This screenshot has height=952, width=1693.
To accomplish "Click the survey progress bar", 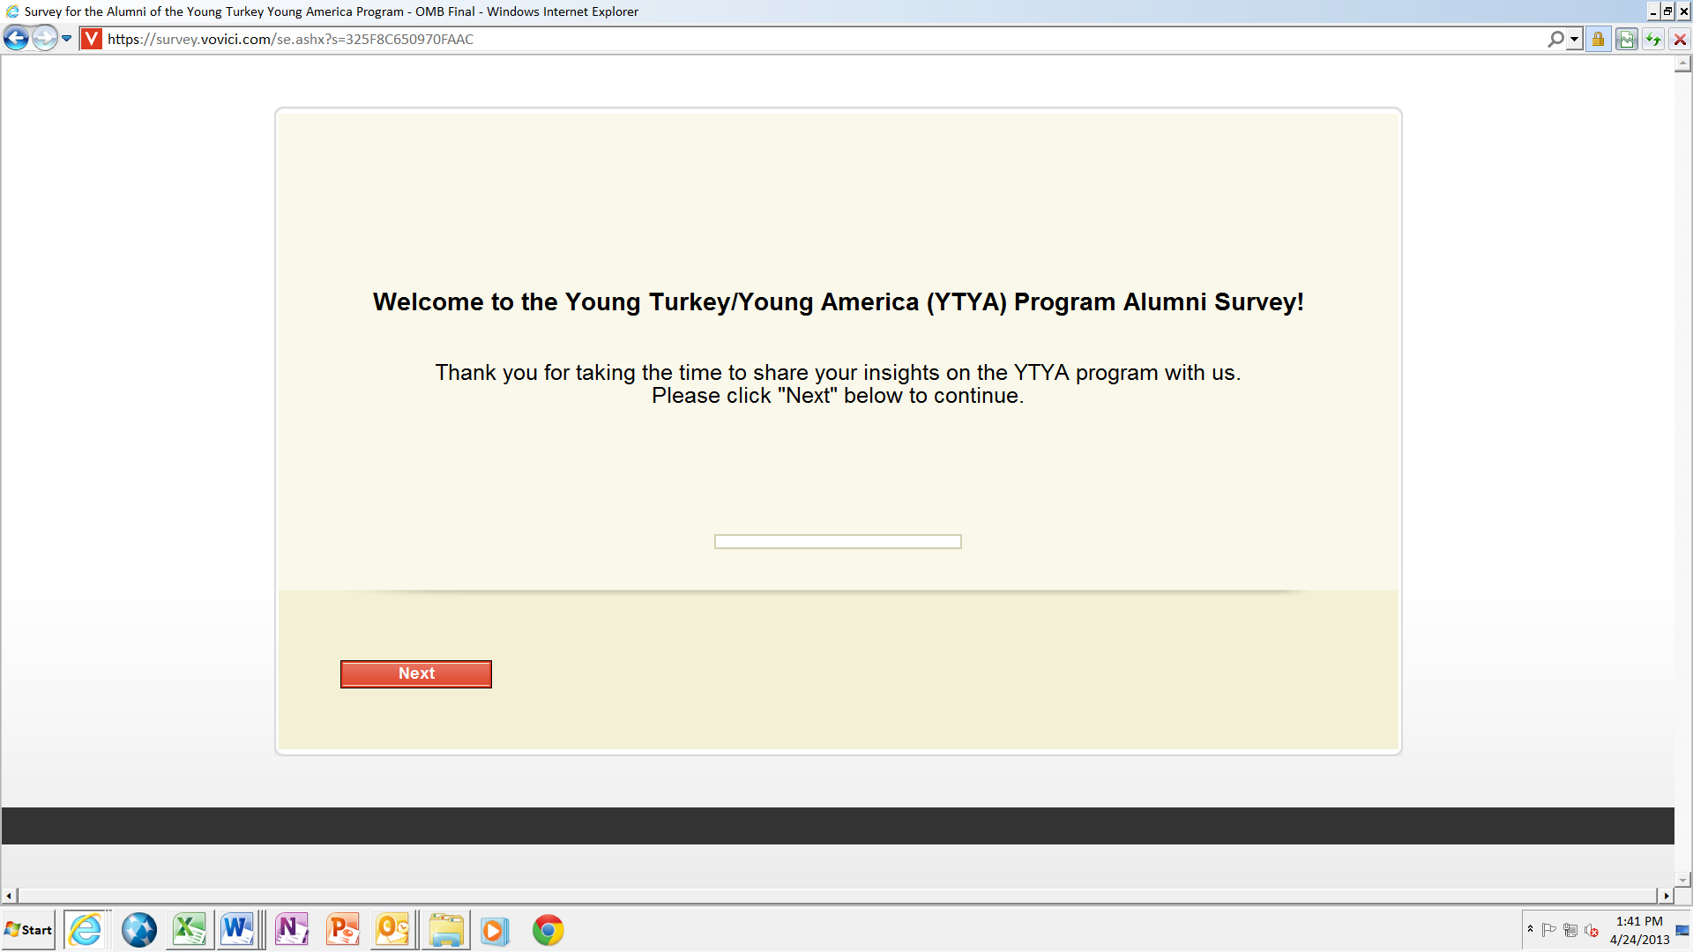I will (x=838, y=541).
